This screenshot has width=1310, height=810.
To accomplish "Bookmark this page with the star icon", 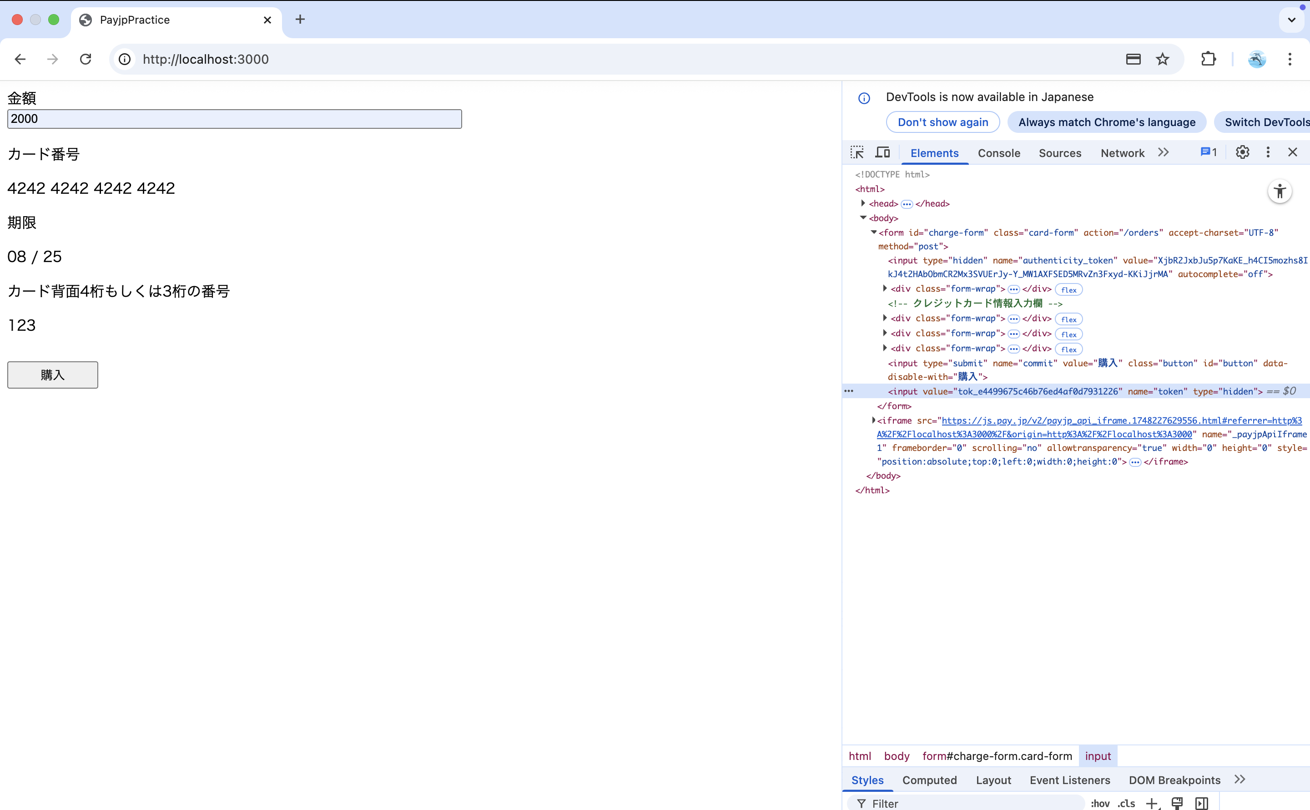I will click(x=1162, y=60).
